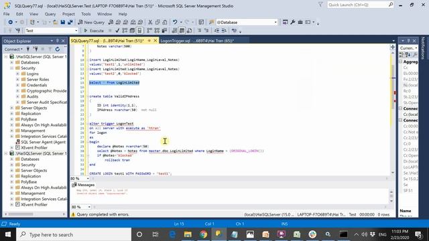The height and width of the screenshot is (241, 429).
Task: Open the Toolbox toolbar icon
Action: tap(300, 22)
